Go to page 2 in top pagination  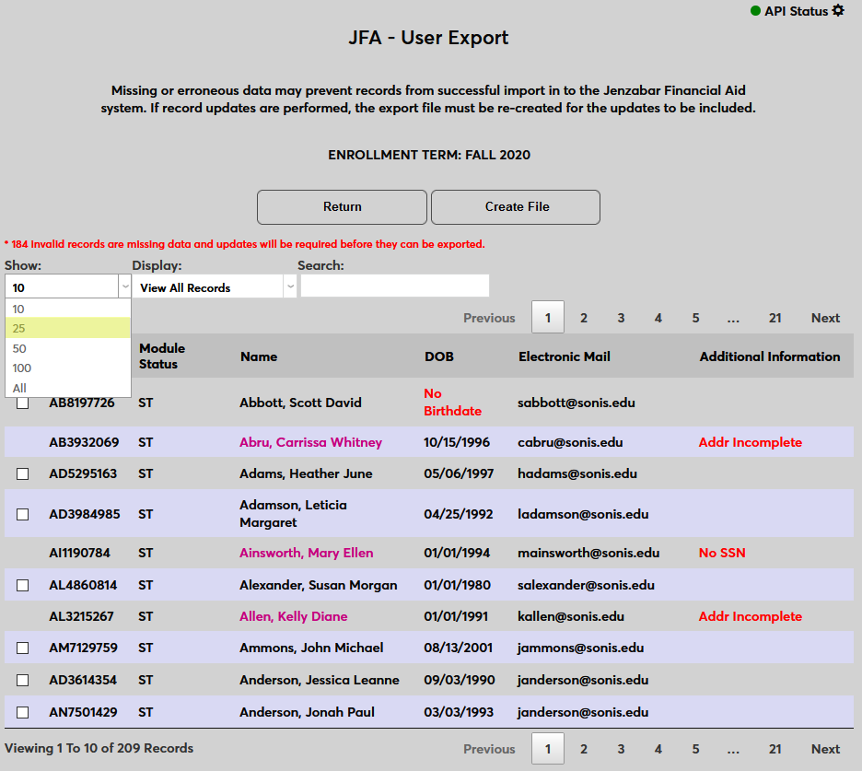click(x=584, y=318)
